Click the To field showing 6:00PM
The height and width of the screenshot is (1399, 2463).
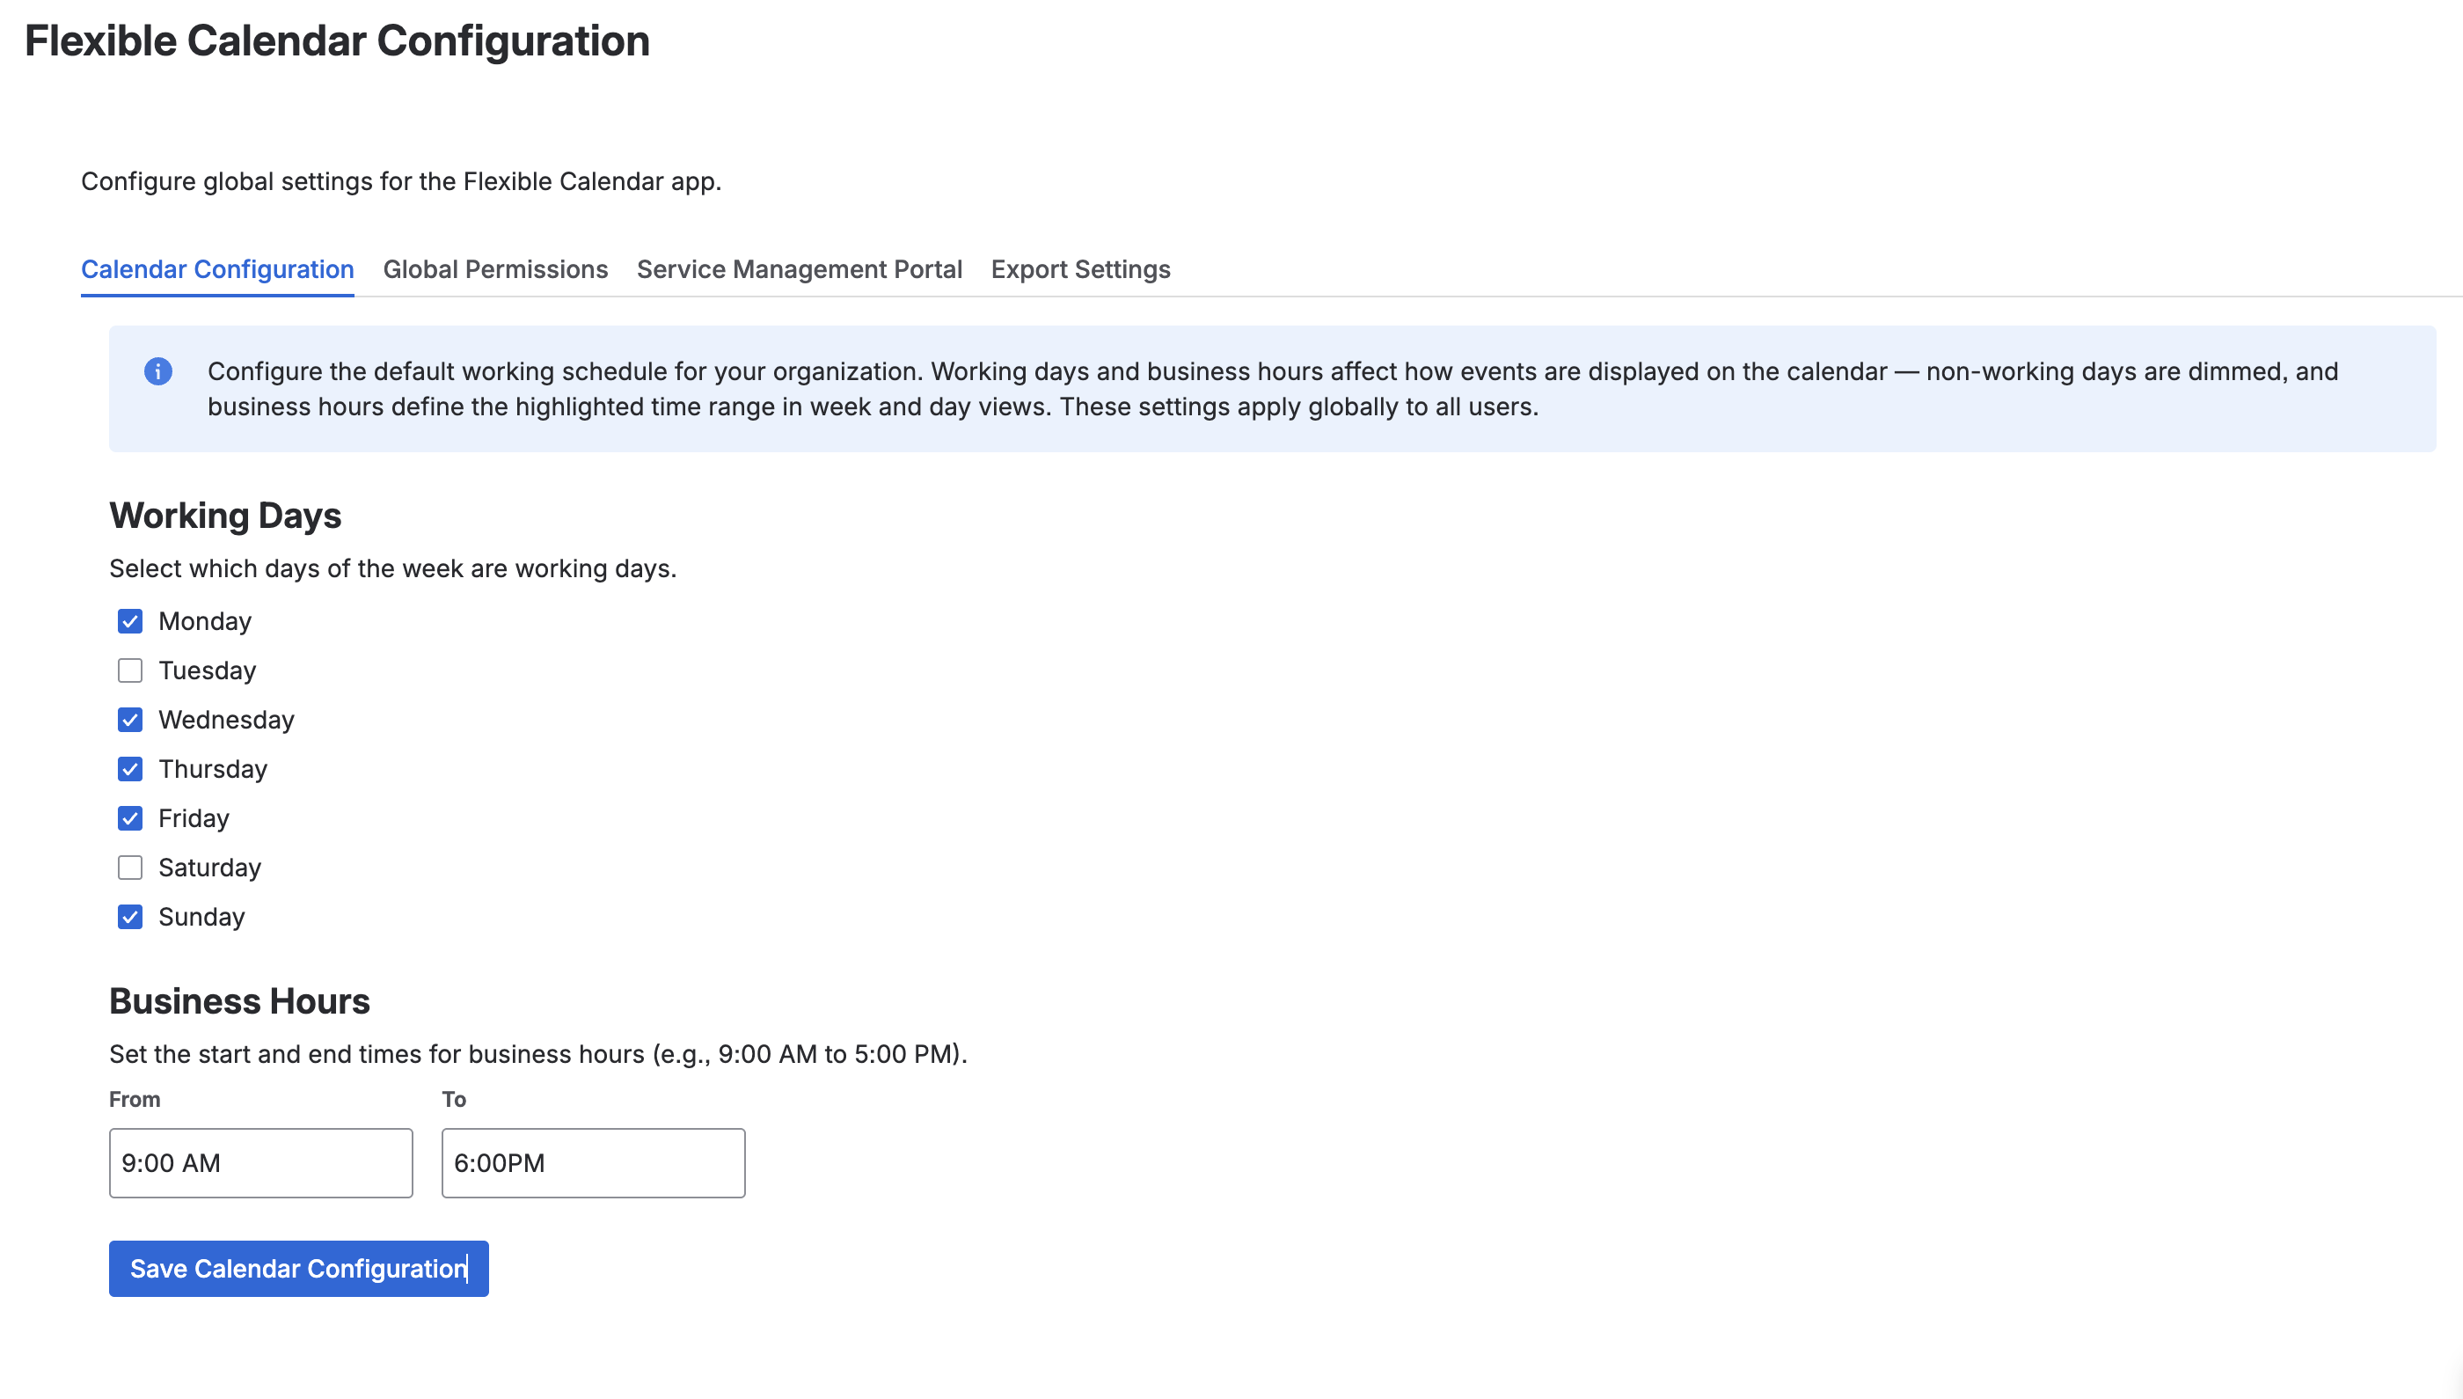point(593,1162)
